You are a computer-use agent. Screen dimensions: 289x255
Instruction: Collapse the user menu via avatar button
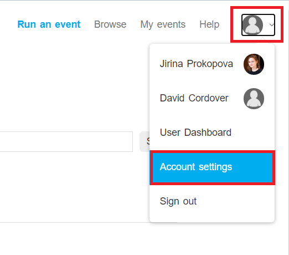pyautogui.click(x=258, y=25)
